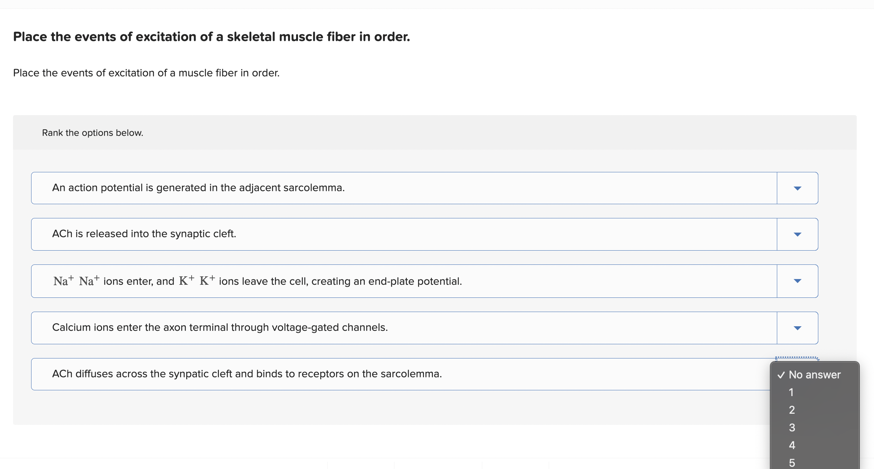Expand the dropdown next to the end-plate potential option

[797, 281]
